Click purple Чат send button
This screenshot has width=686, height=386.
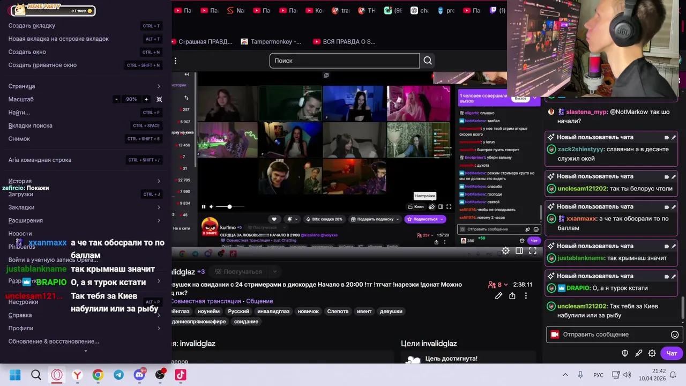(x=672, y=353)
